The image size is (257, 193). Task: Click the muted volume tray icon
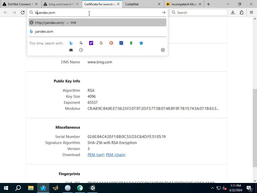point(224,188)
